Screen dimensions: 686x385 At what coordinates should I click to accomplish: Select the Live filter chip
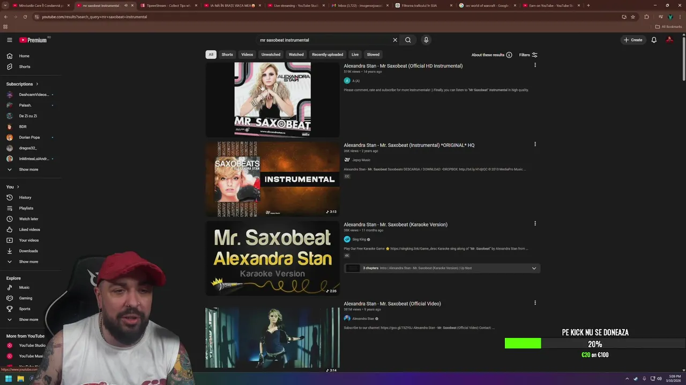point(355,55)
